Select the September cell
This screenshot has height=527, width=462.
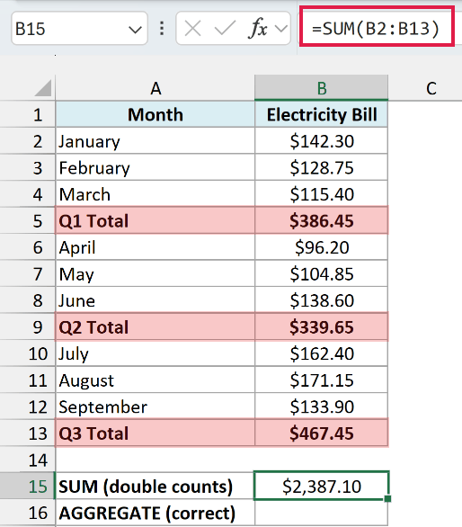pos(155,406)
